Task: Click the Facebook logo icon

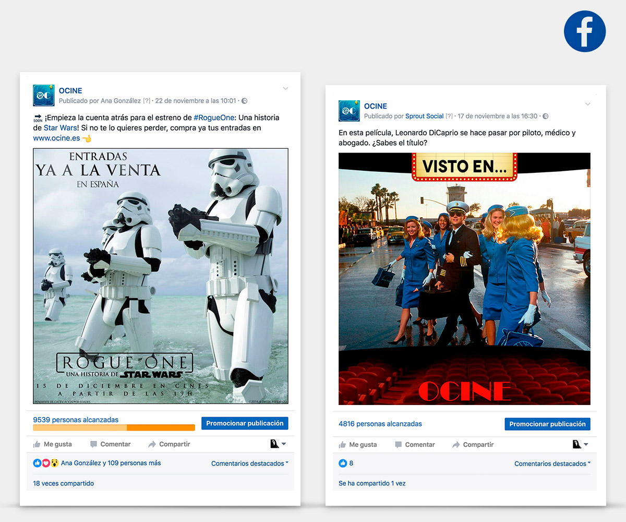Action: coord(585,31)
